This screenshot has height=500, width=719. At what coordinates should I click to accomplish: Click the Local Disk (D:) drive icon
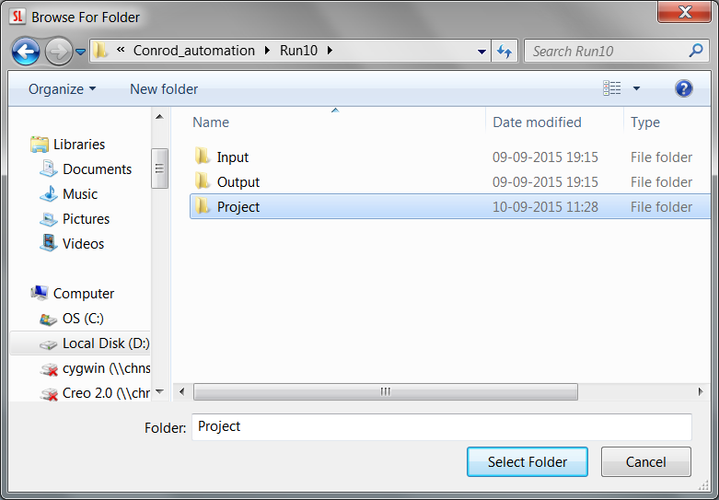[x=49, y=344]
